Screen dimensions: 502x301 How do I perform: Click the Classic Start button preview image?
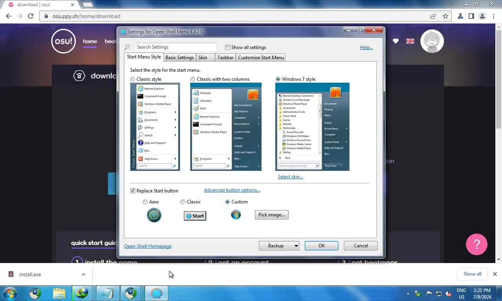pos(195,216)
